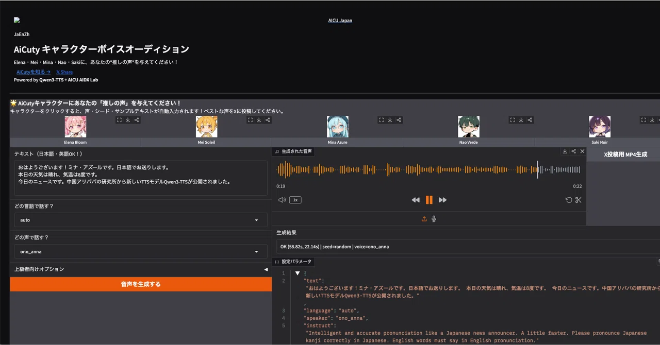Open the voice dropdown showing ono_anna
Viewport: 660px width, 345px height.
141,252
